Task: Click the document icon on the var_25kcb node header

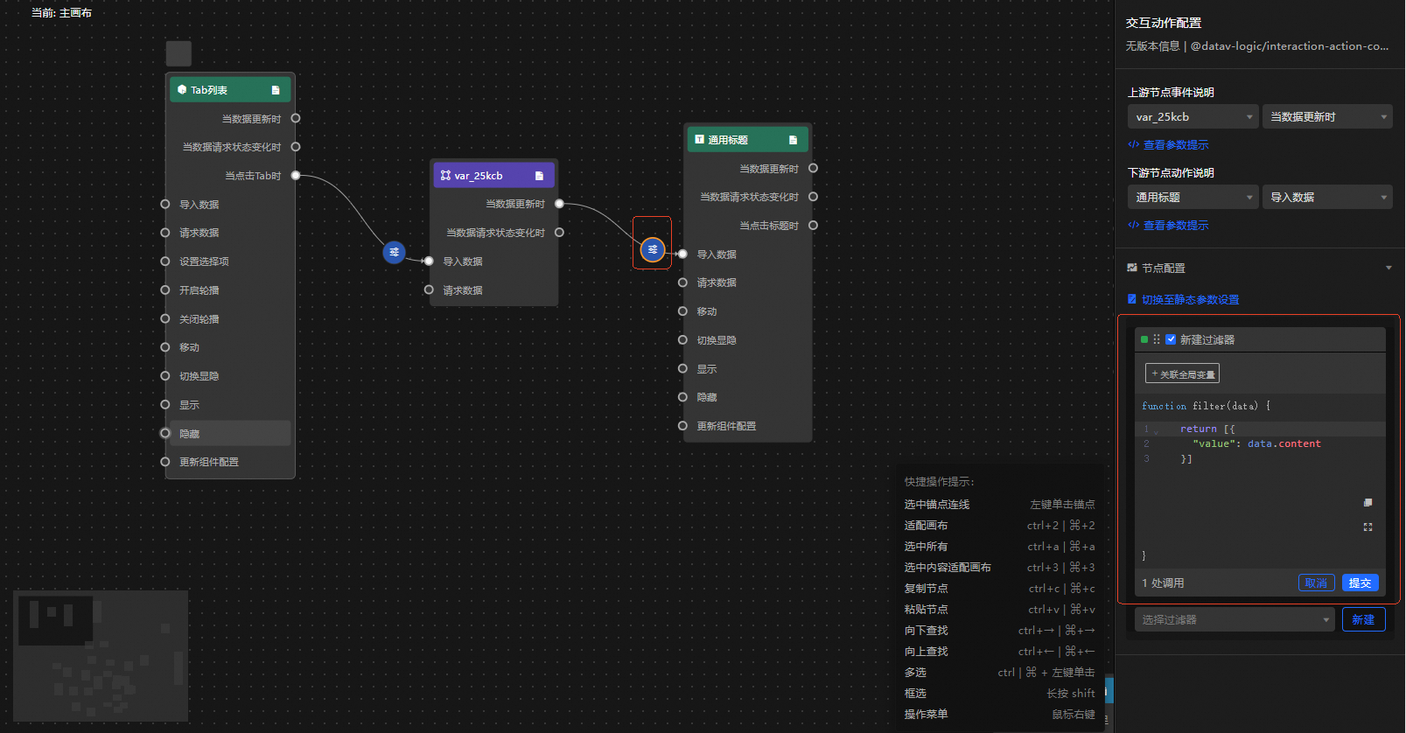Action: tap(539, 176)
